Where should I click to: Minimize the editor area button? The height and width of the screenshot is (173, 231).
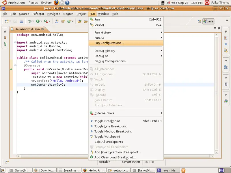pyautogui.click(x=215, y=28)
